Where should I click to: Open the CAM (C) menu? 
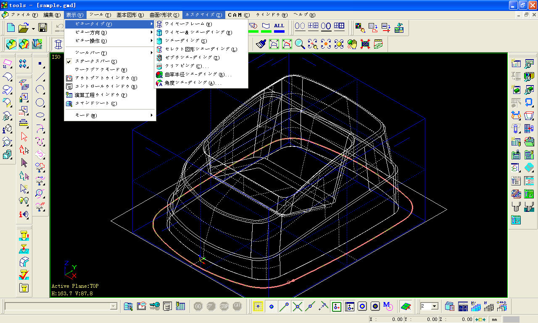(238, 15)
